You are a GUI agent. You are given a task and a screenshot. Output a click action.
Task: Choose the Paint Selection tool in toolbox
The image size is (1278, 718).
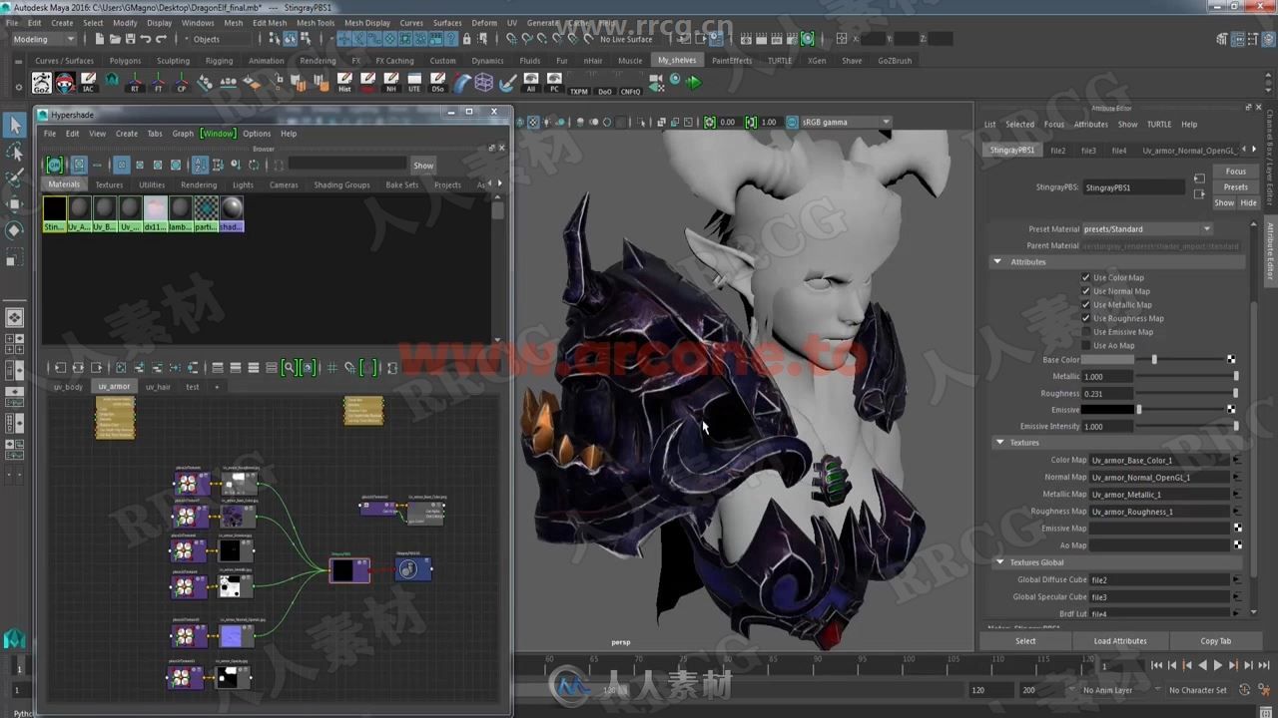pos(14,178)
